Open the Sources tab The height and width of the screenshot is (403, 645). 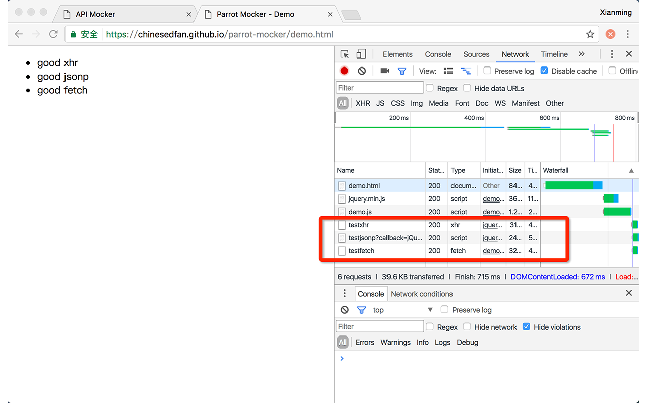click(x=476, y=54)
